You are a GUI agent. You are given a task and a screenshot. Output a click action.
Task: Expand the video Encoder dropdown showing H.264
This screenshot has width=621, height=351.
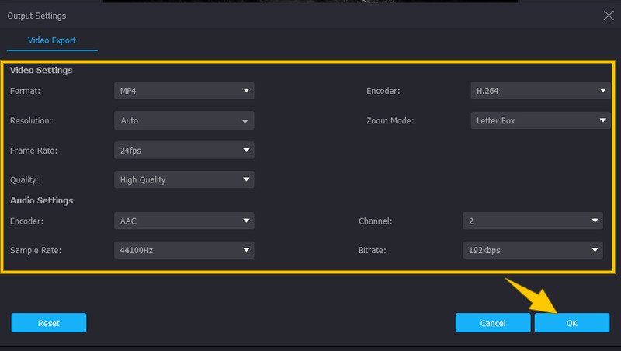click(x=540, y=91)
